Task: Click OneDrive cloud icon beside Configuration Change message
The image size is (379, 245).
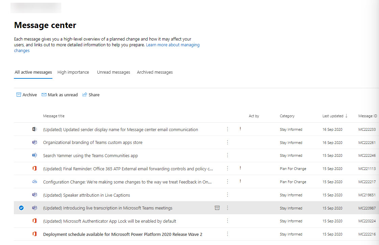Action: 34,181
